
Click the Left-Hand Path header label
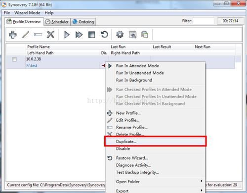click(x=41, y=53)
